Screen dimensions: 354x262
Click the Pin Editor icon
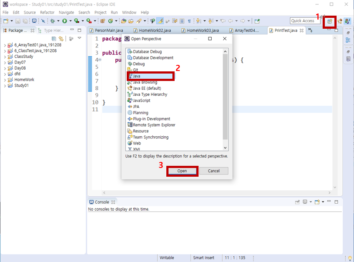[x=257, y=21]
